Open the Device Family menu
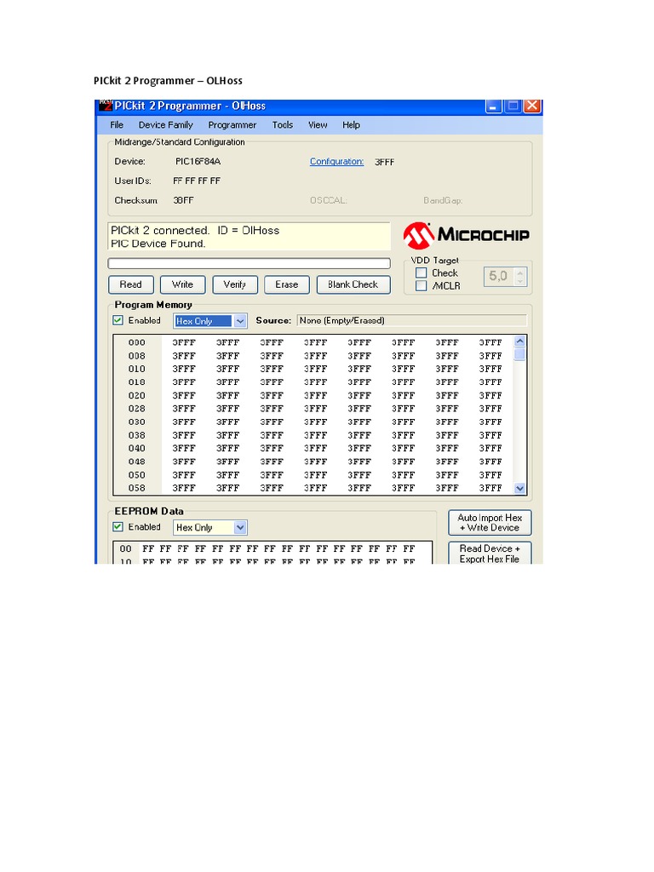654x872 pixels. point(165,125)
